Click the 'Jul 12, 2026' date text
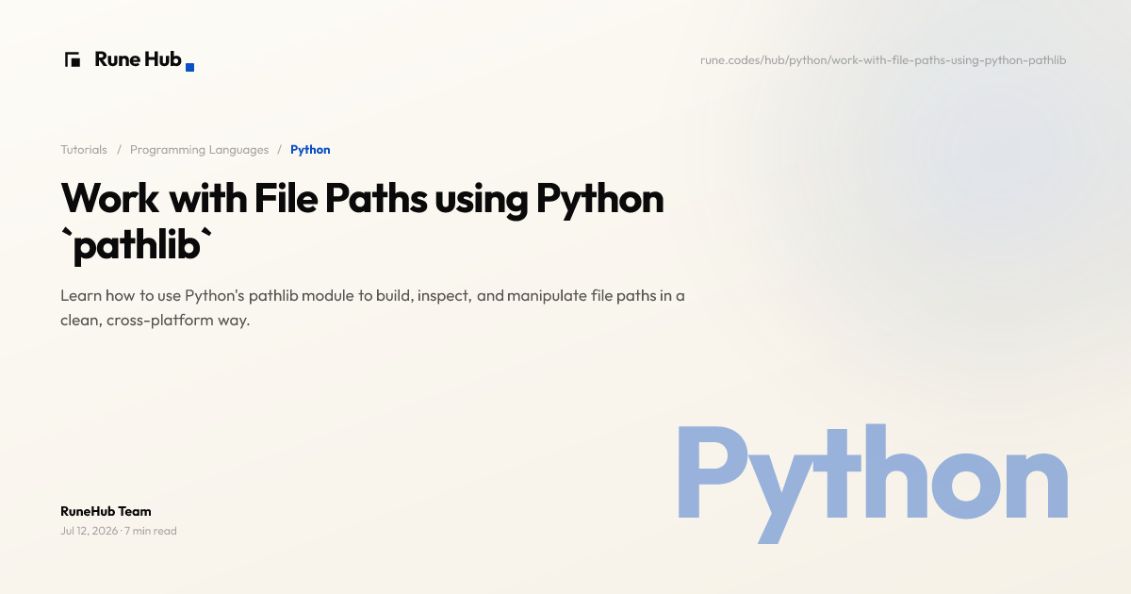 (x=90, y=531)
